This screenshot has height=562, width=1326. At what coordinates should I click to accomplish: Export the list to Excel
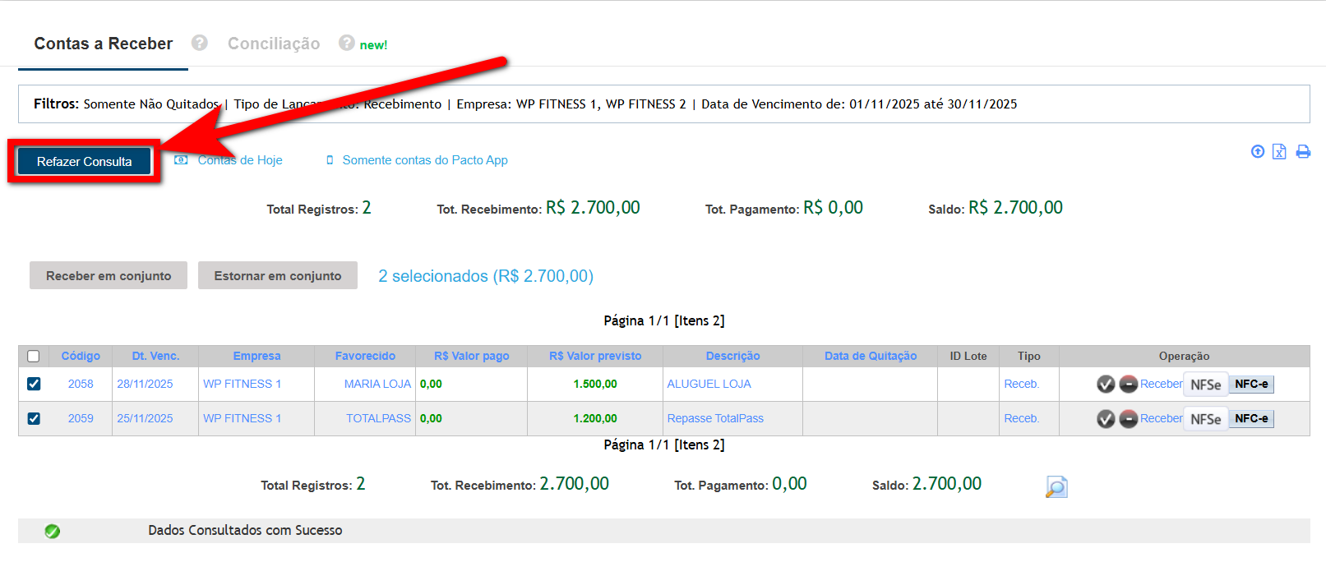coord(1279,151)
